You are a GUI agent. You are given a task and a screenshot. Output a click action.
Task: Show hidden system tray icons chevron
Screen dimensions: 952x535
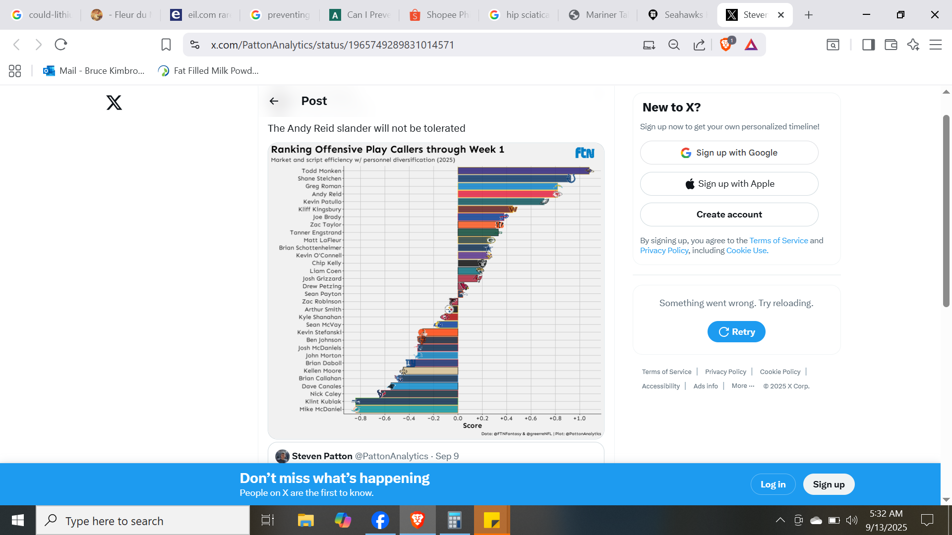(x=780, y=520)
